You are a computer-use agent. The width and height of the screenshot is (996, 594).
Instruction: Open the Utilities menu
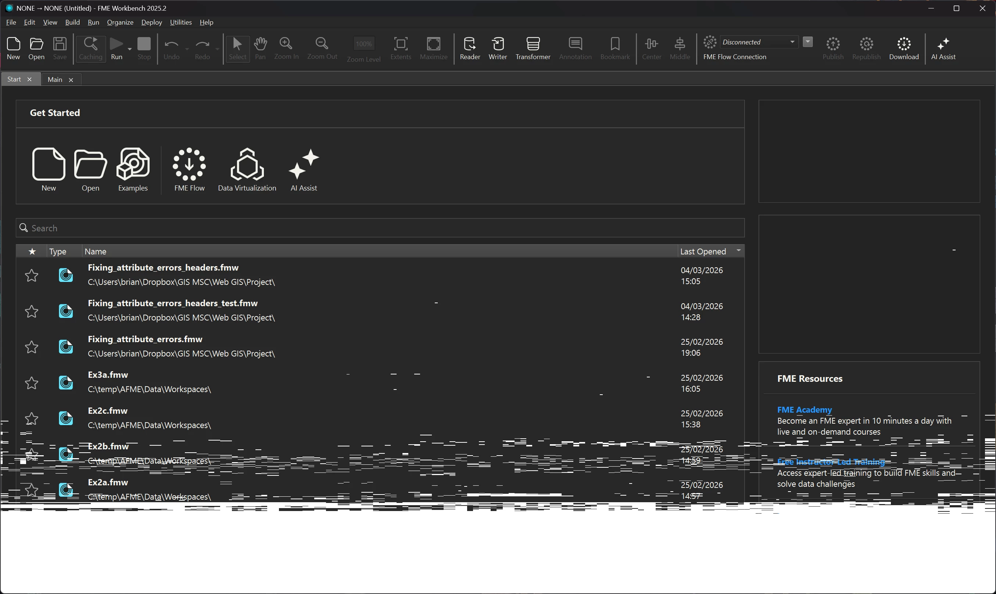pyautogui.click(x=180, y=22)
